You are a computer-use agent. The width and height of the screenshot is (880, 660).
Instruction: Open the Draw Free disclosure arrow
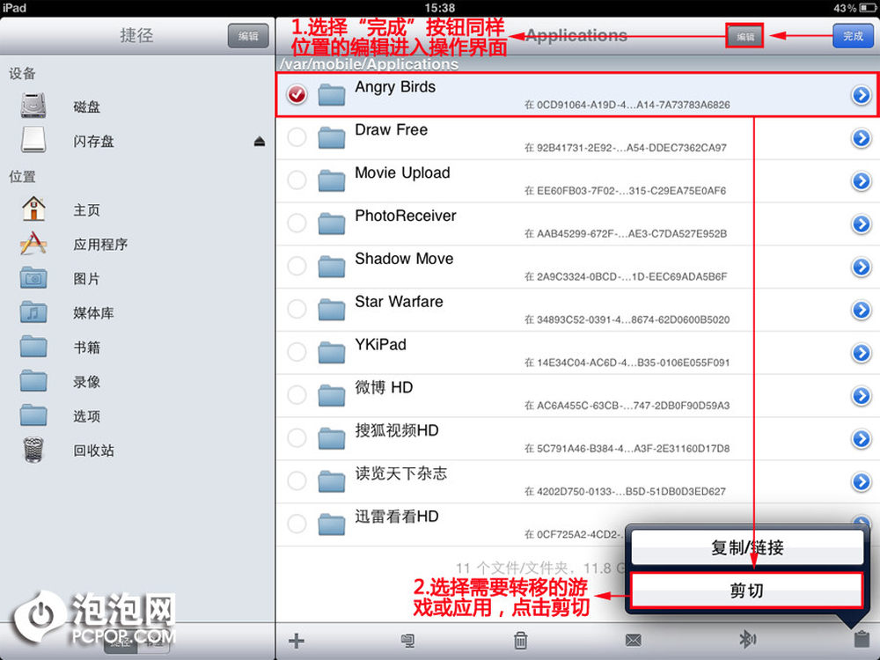click(x=861, y=138)
